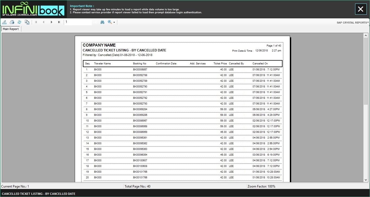Refresh the report with the refresh icon

pyautogui.click(x=19, y=22)
